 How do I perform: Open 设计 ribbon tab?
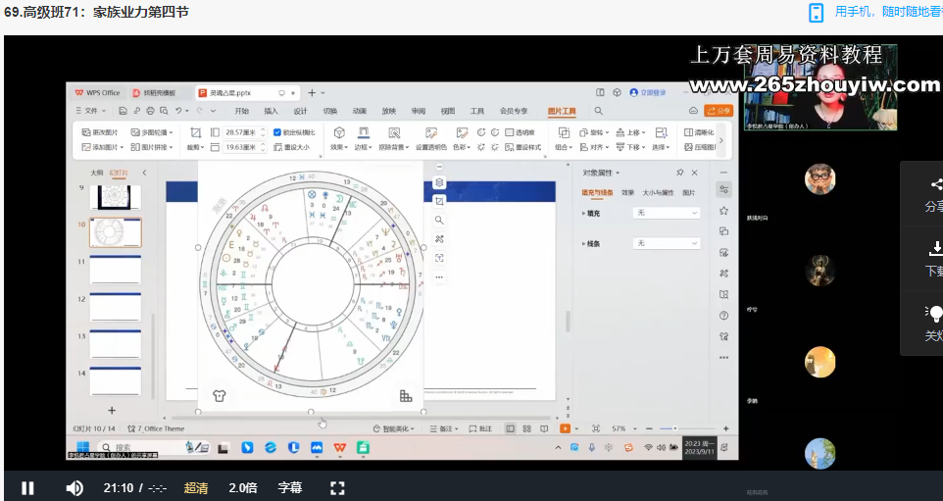click(x=301, y=111)
